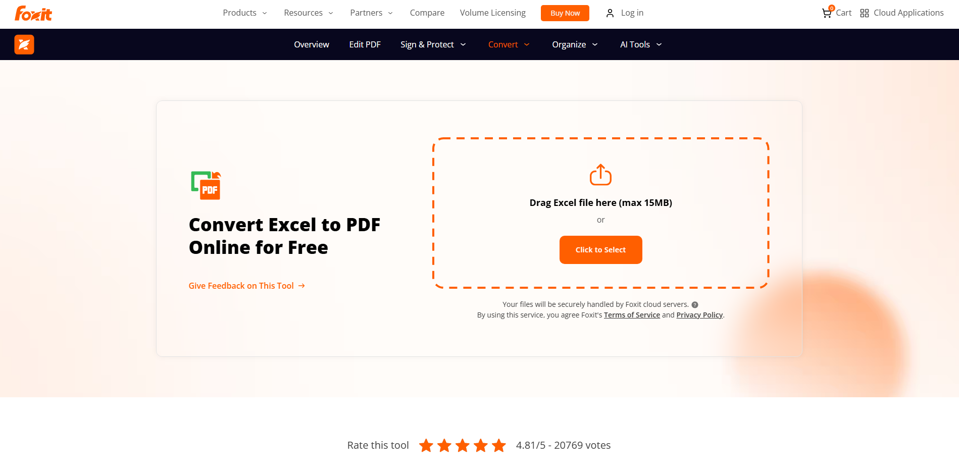
Task: Open the Terms of Service link
Action: tap(632, 315)
